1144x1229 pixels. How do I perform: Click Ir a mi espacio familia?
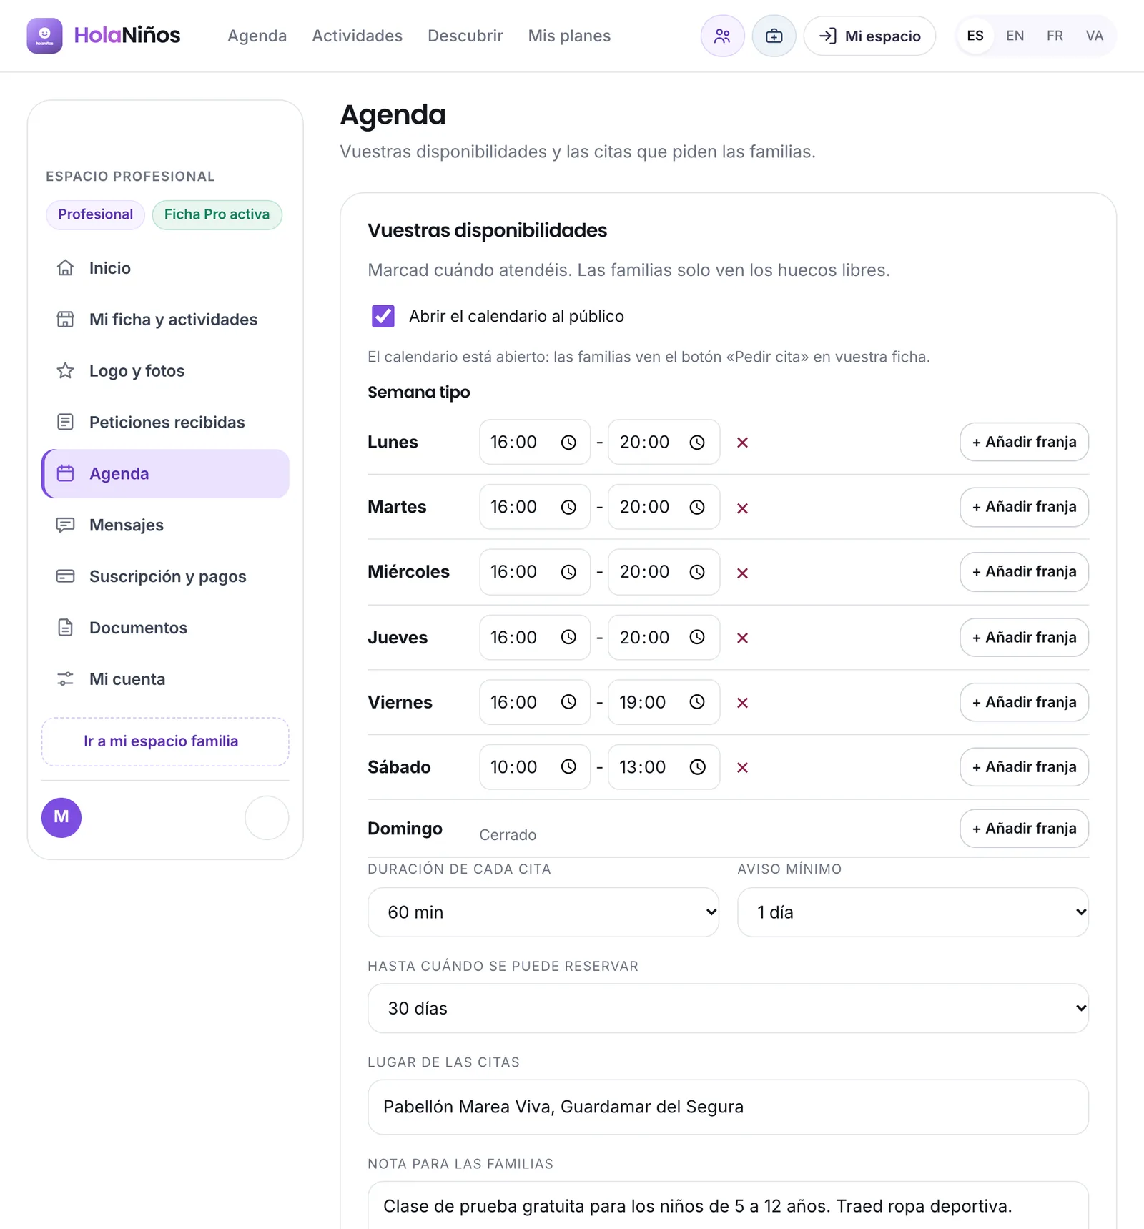165,741
